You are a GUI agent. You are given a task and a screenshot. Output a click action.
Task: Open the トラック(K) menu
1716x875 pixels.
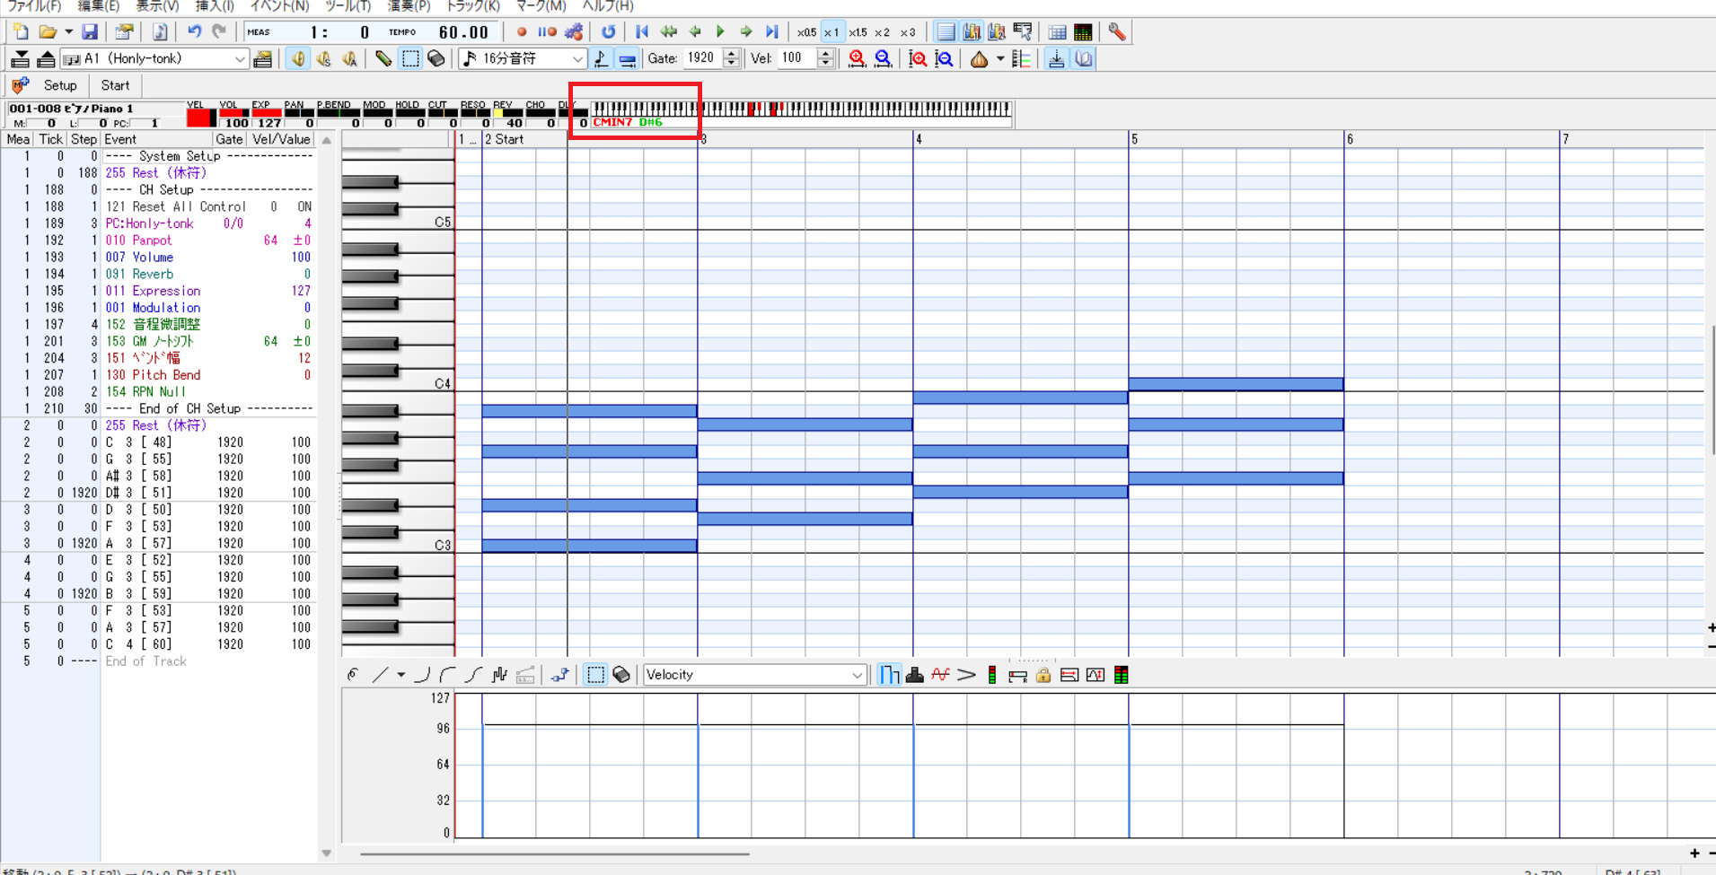472,6
